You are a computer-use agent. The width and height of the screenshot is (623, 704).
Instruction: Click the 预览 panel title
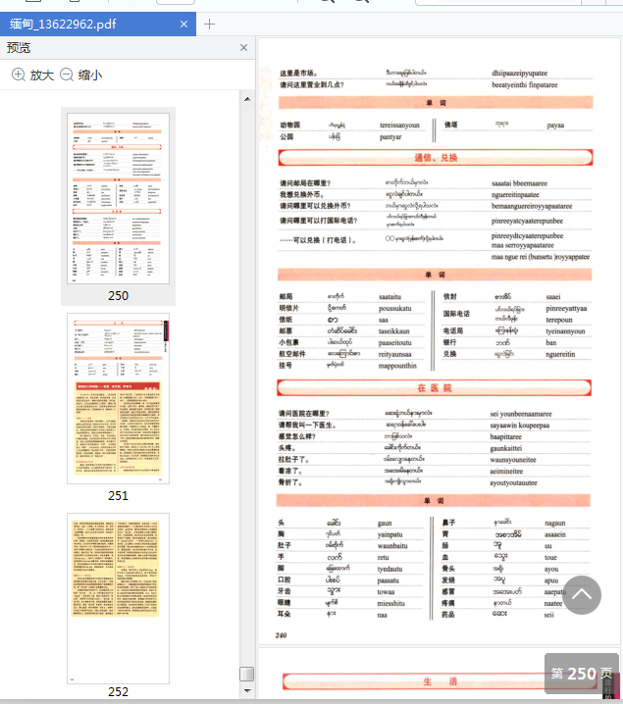[19, 48]
